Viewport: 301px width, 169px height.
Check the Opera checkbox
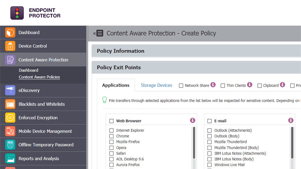111,148
